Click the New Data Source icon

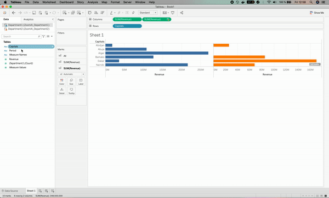point(40,13)
